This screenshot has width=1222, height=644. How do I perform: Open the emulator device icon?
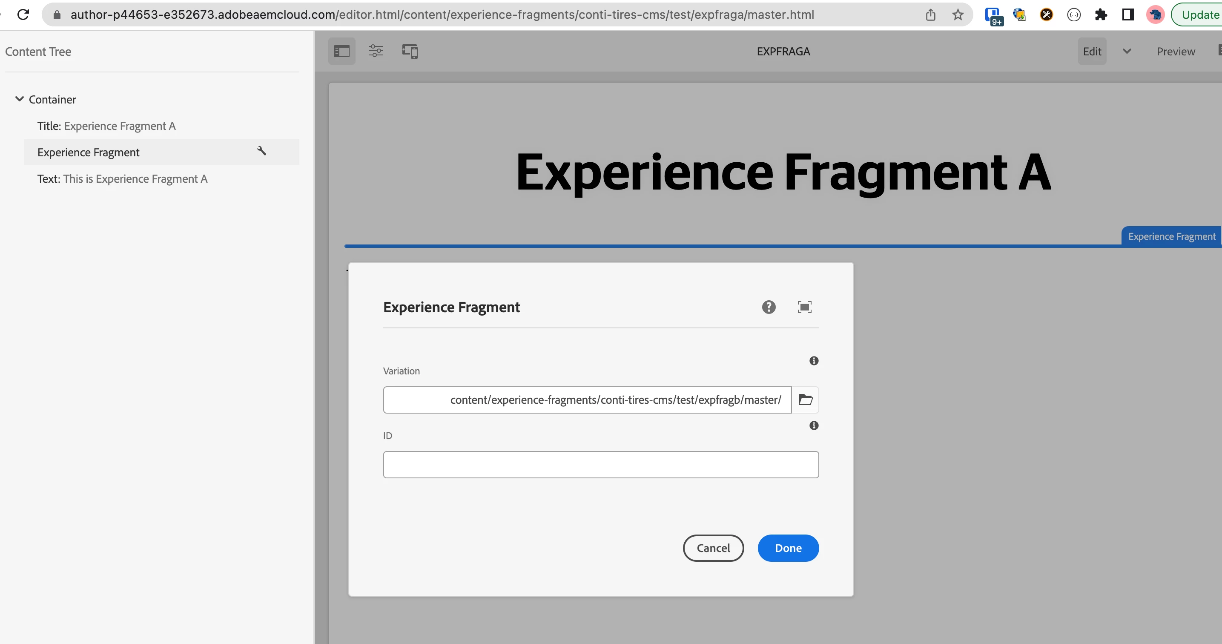tap(410, 51)
